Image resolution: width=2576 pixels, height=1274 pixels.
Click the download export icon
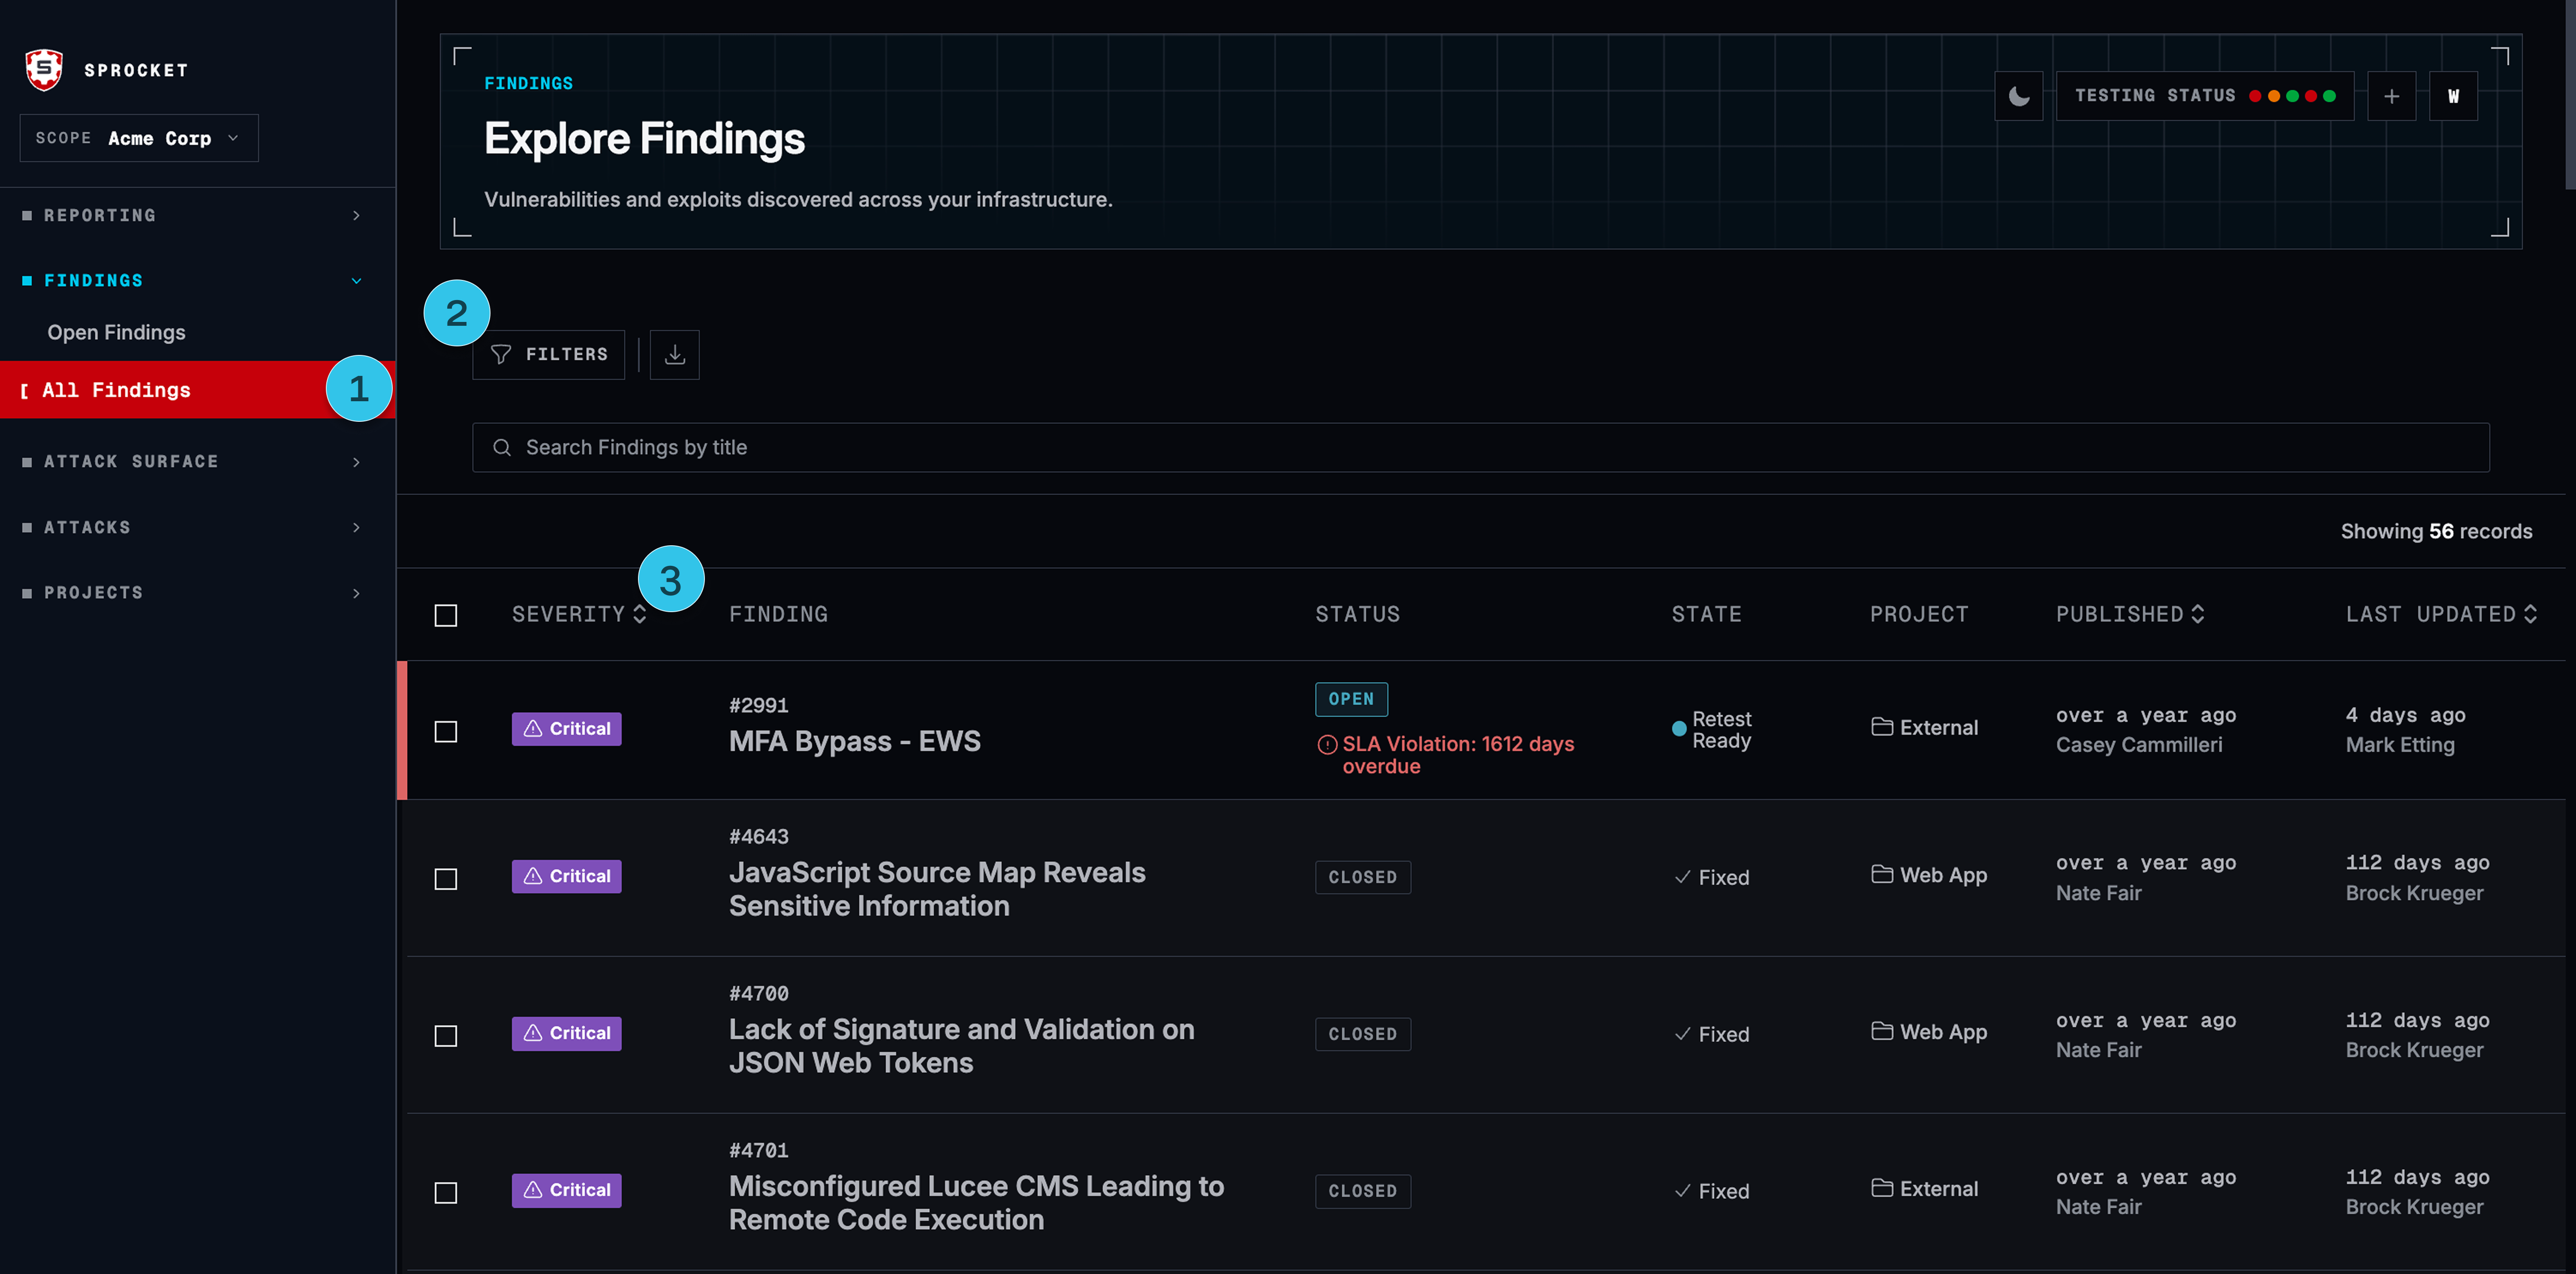675,355
